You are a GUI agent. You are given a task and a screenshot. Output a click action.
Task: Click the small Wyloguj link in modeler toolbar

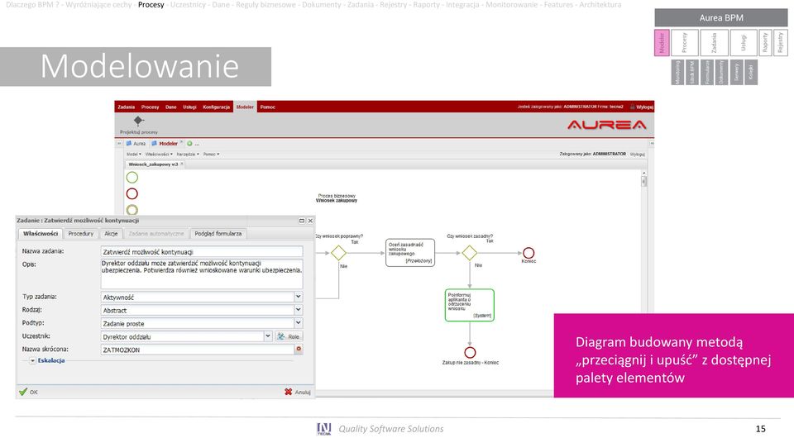tap(638, 154)
